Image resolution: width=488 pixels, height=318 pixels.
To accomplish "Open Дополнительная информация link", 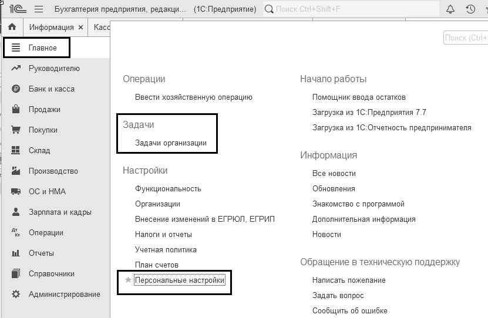I will (x=364, y=219).
